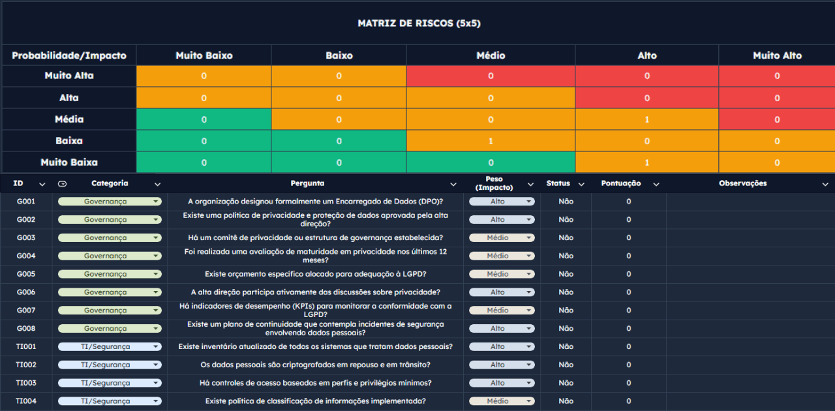Open the Pergunta column filter arrow
Image resolution: width=835 pixels, height=411 pixels.
pos(453,184)
